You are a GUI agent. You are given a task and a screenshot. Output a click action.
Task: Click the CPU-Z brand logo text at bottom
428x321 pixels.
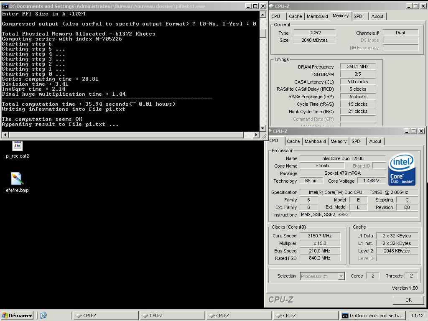point(280,300)
